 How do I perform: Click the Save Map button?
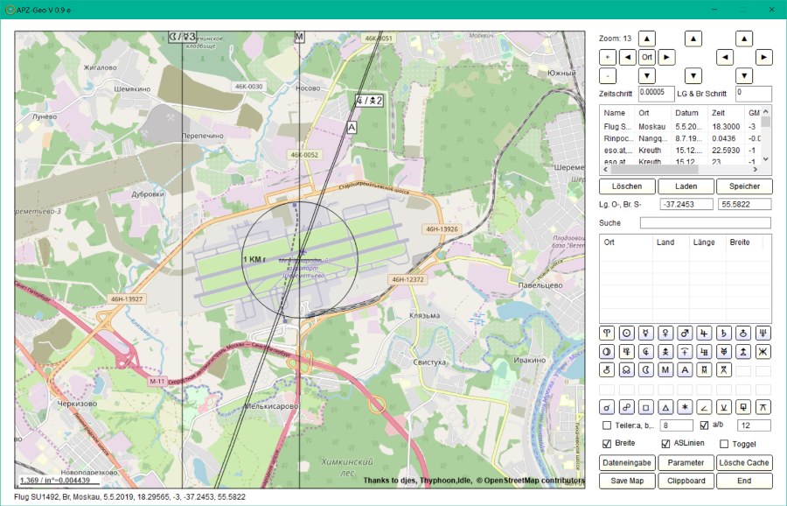coord(627,481)
